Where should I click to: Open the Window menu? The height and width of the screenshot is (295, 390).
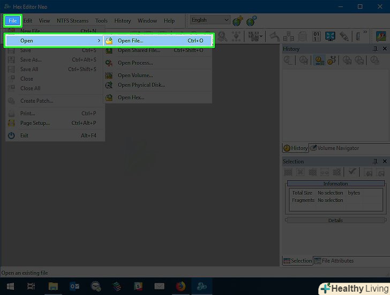tap(147, 21)
